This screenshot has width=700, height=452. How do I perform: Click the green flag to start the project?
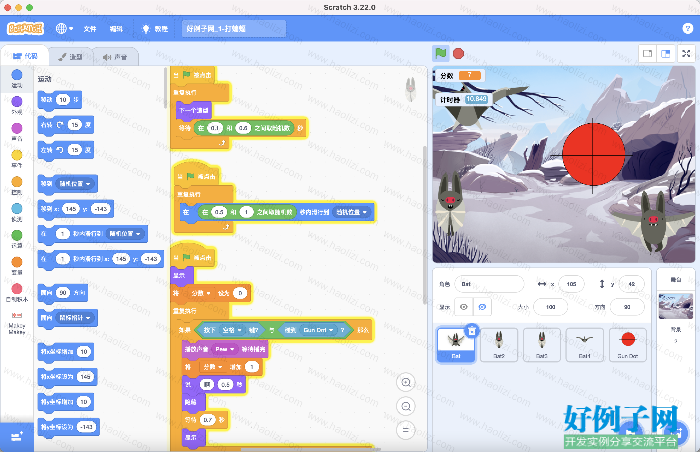(x=441, y=54)
